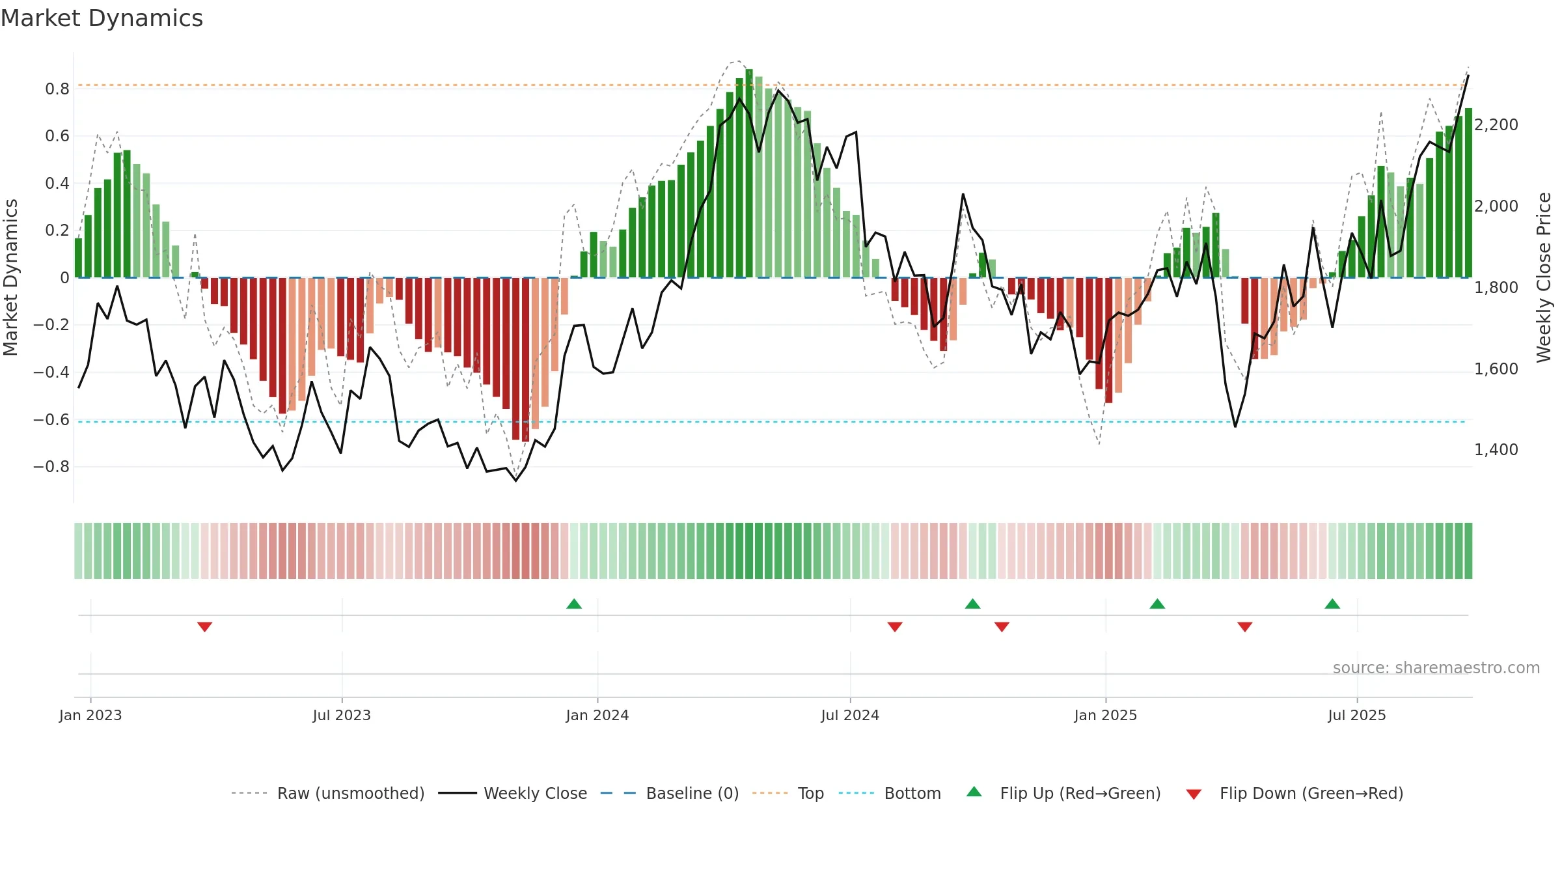Click the 2,000 right axis price label

[1496, 206]
